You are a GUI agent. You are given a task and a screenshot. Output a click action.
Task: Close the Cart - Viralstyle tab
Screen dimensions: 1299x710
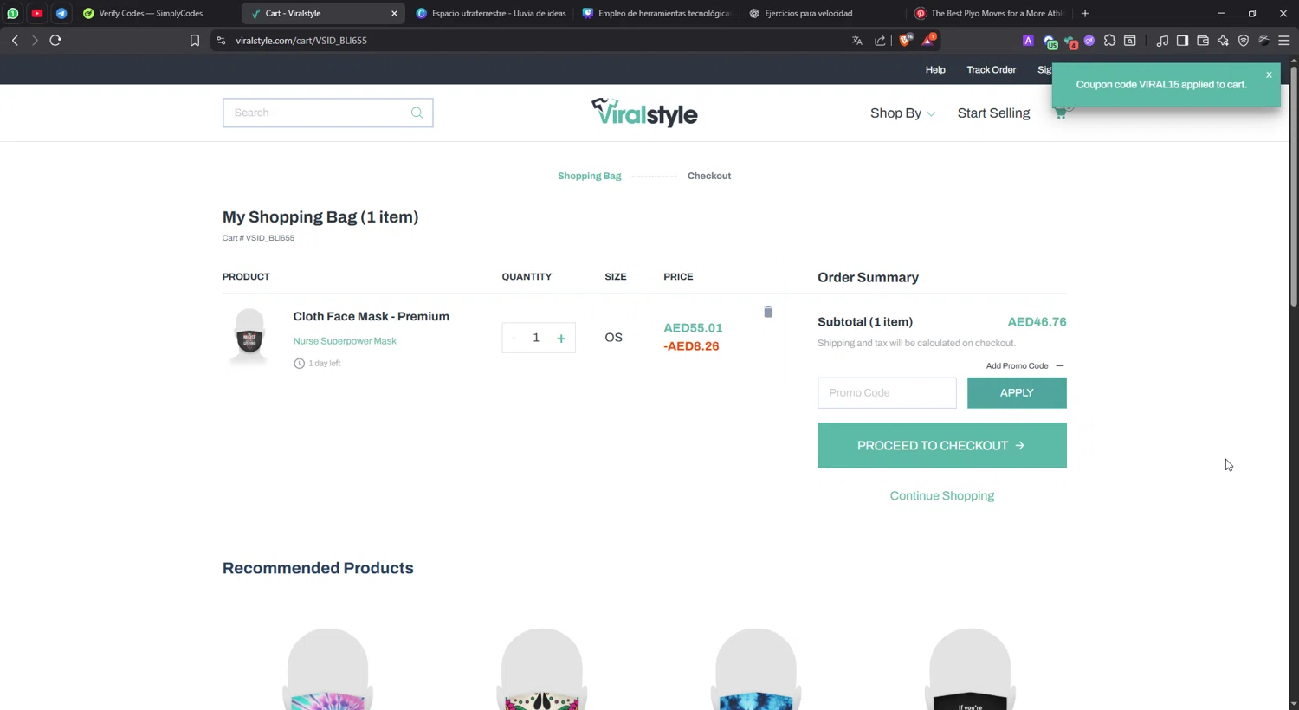point(394,13)
